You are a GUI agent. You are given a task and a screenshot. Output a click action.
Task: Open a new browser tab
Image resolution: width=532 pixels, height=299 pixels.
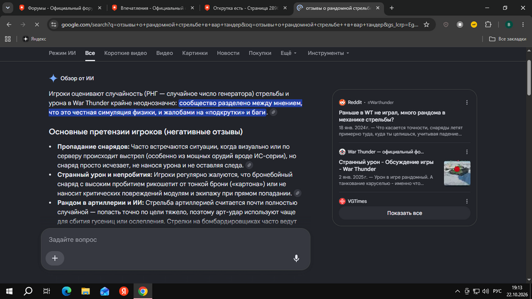(x=392, y=8)
